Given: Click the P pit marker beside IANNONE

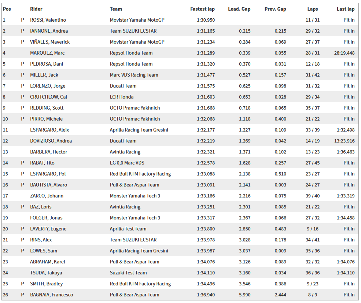Looking at the screenshot, I should tap(22, 31).
